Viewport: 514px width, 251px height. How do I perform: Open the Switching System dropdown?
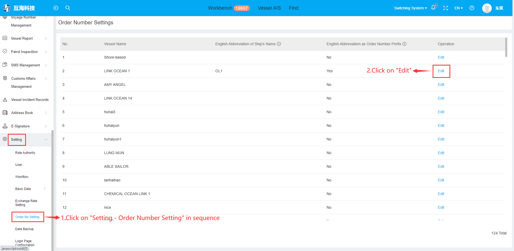tap(410, 8)
